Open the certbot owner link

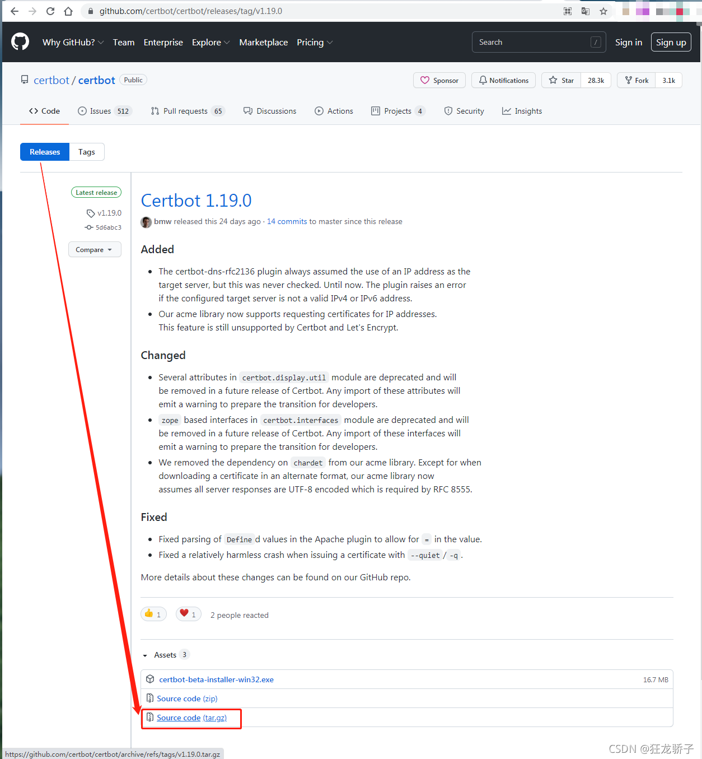click(x=52, y=80)
